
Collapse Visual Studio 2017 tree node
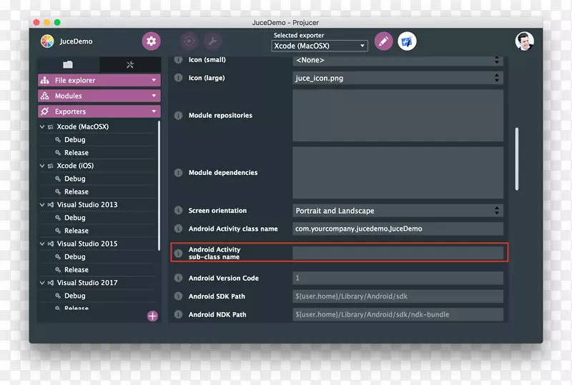(42, 283)
